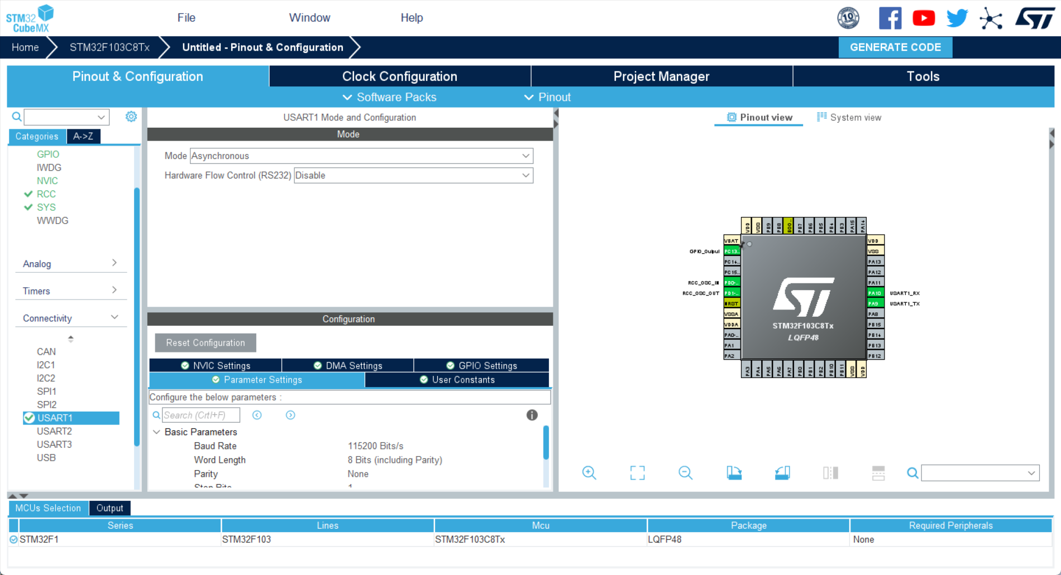Click the green PA10 pin on the chip

pyautogui.click(x=875, y=293)
